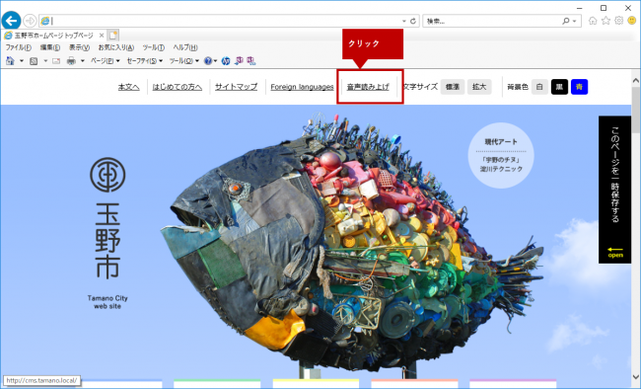This screenshot has width=641, height=389.
Task: Click the blue Help question mark icon
Action: point(208,61)
